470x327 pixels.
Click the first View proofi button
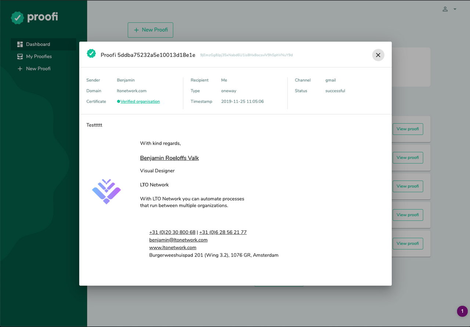[408, 129]
